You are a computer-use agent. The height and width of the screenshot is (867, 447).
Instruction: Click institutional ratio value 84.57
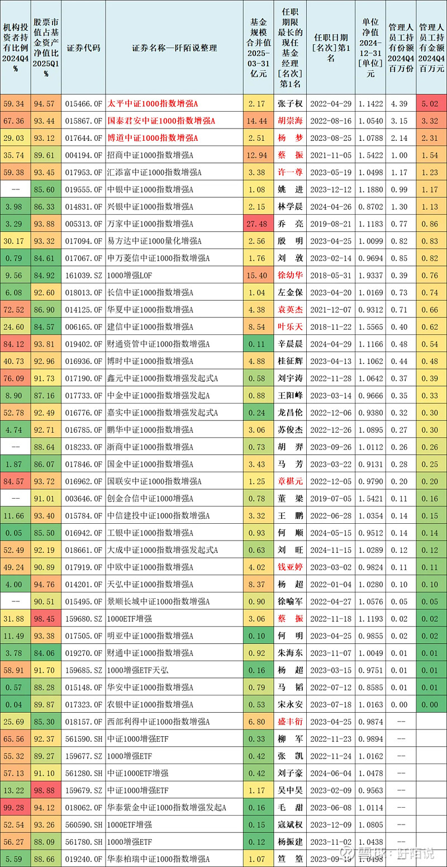click(14, 481)
